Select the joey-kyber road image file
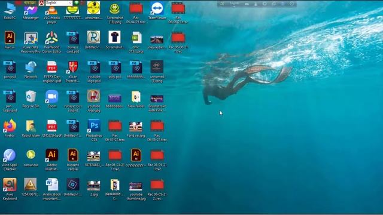This screenshot has height=215, width=383. click(157, 42)
